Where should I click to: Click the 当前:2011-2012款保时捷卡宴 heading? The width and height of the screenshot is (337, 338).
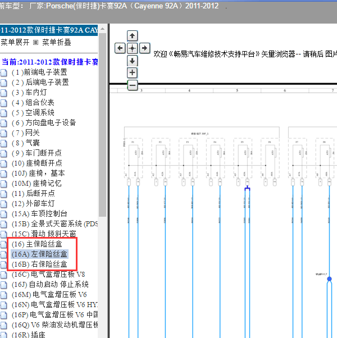pos(49,62)
